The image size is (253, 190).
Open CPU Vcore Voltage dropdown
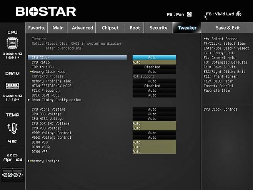click(x=154, y=109)
